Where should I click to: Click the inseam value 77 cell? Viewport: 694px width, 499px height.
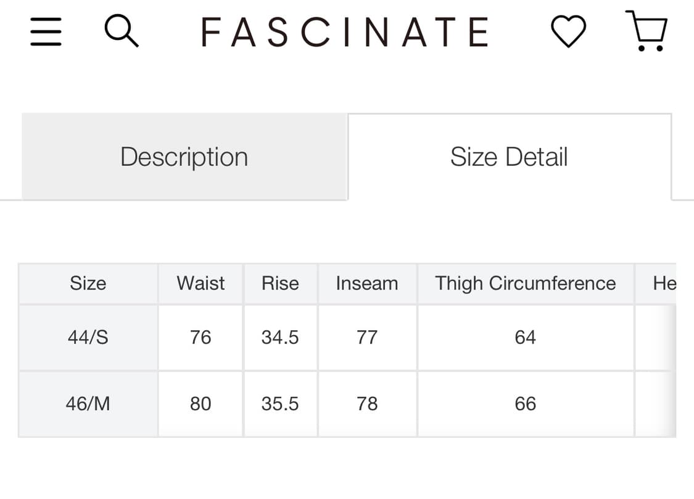click(x=367, y=338)
